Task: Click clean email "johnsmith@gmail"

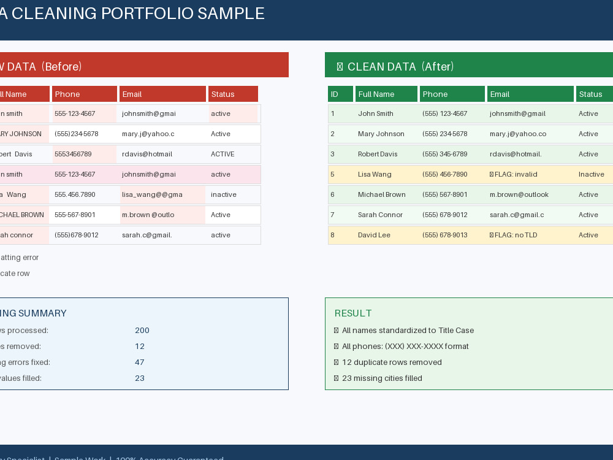Action: pyautogui.click(x=517, y=113)
